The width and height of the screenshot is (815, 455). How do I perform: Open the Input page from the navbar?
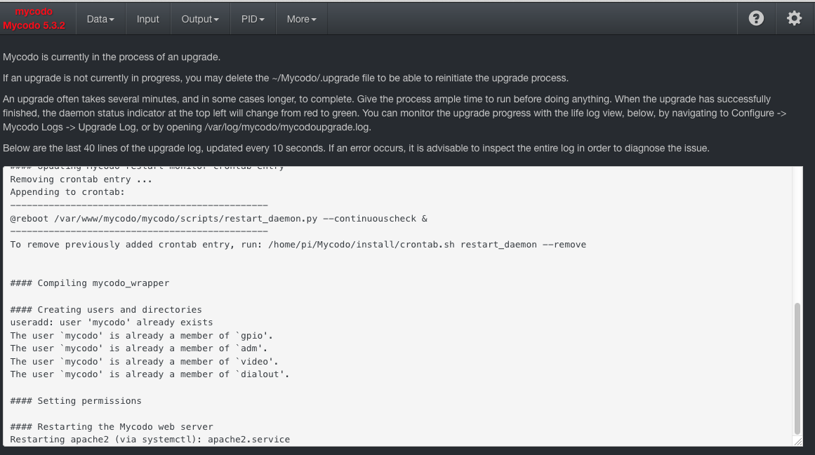(x=147, y=19)
